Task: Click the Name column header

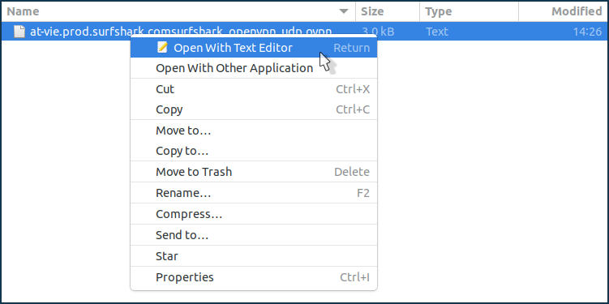Action: [178, 11]
